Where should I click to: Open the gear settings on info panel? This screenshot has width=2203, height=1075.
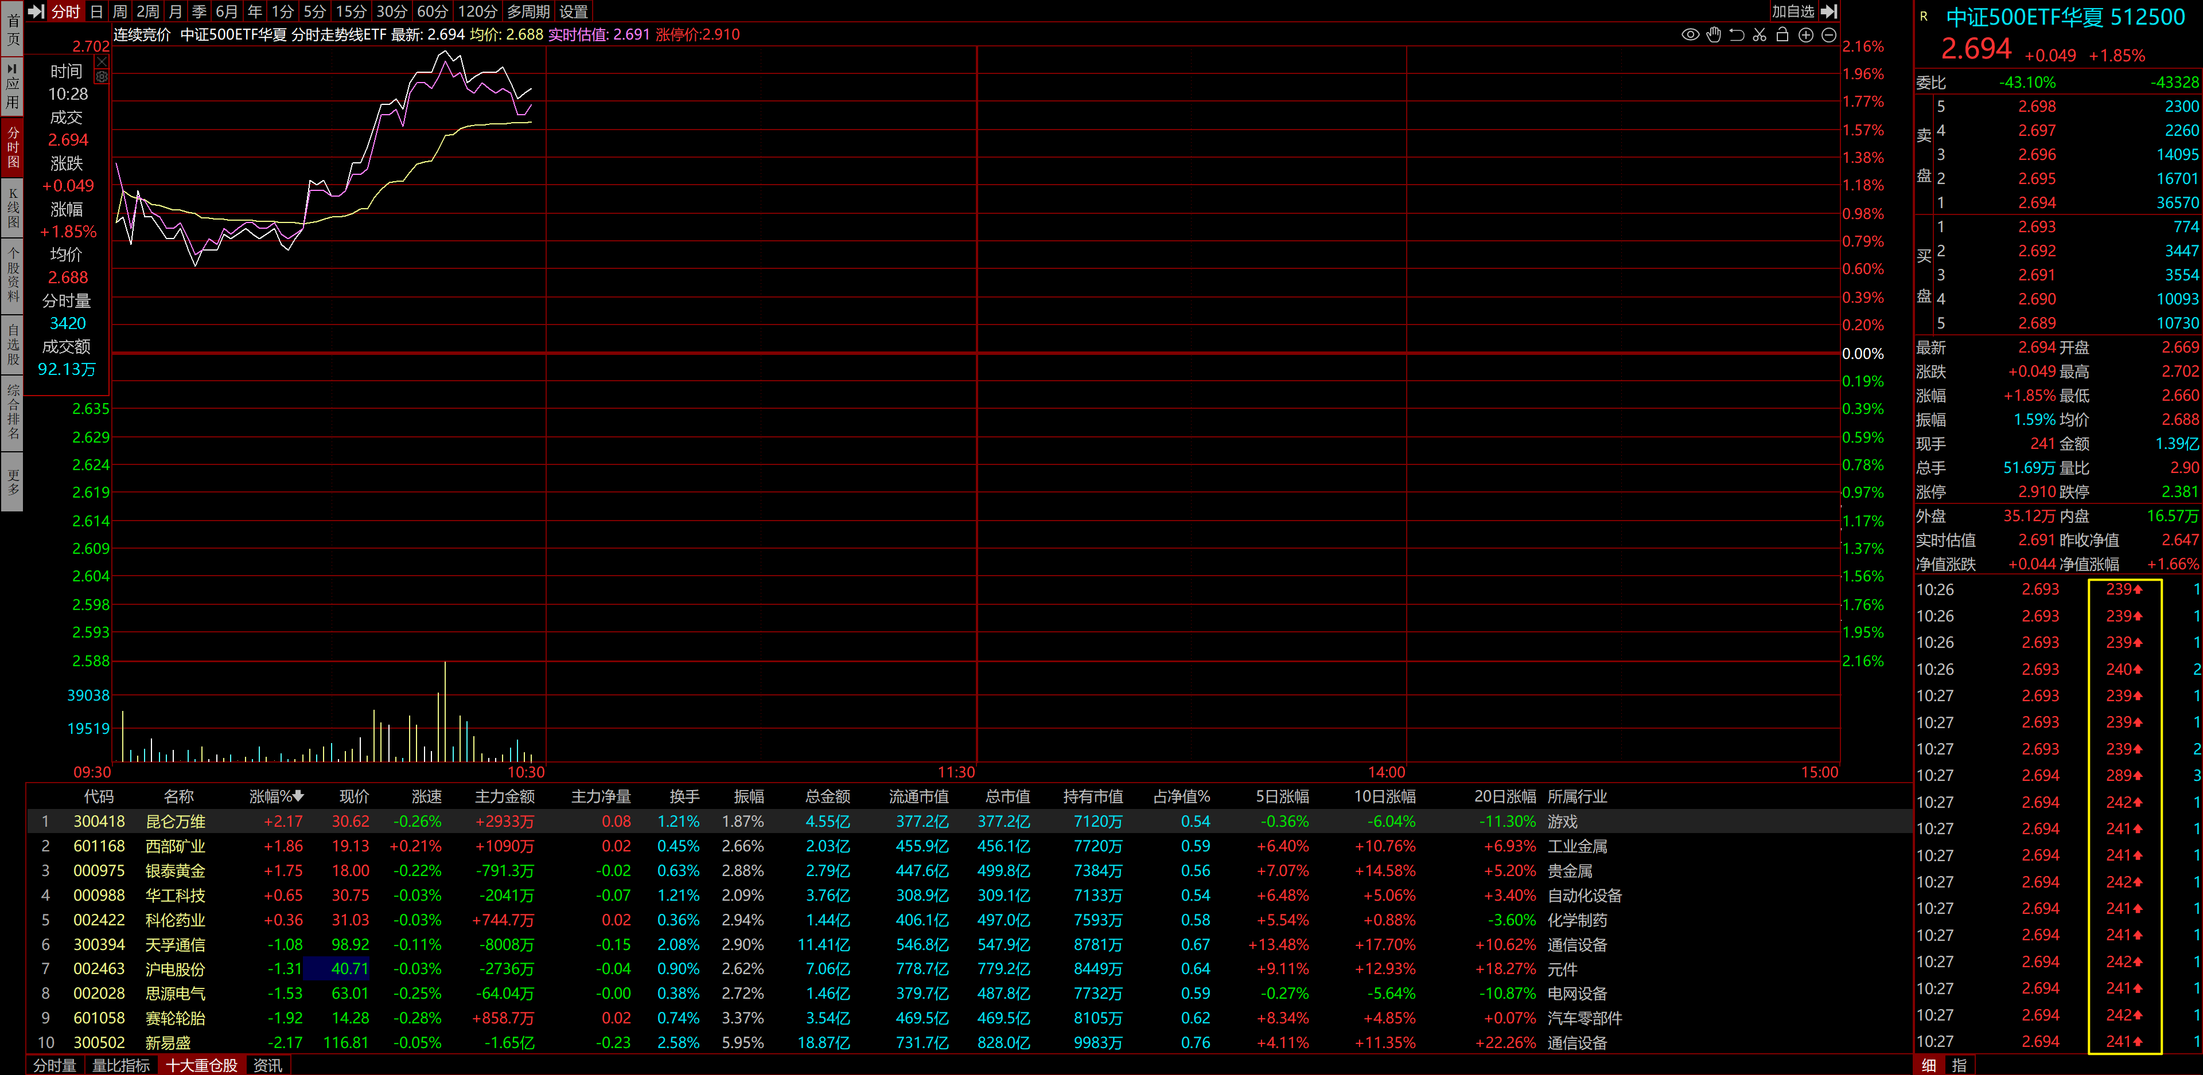click(102, 77)
